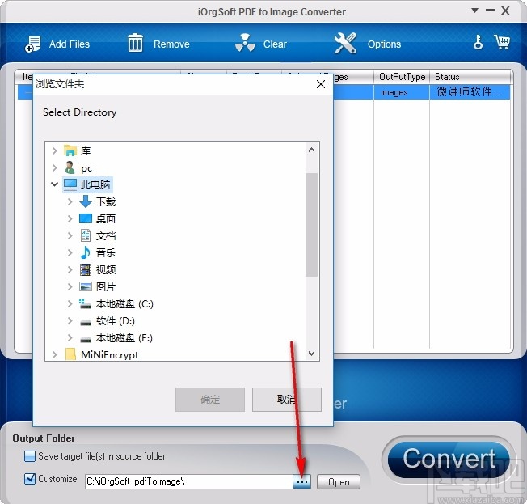Click the Remove toolbar label
Screen dimensions: 527x504
pos(171,44)
